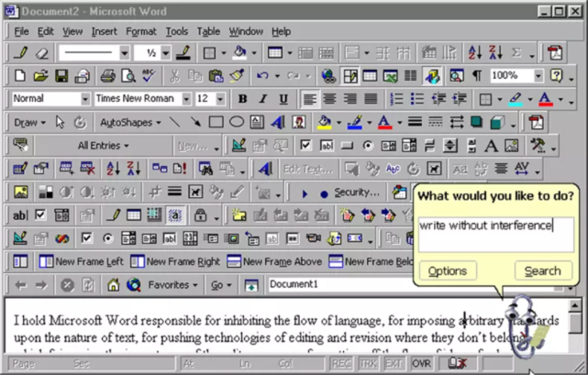Draw an Oval shape

237,122
